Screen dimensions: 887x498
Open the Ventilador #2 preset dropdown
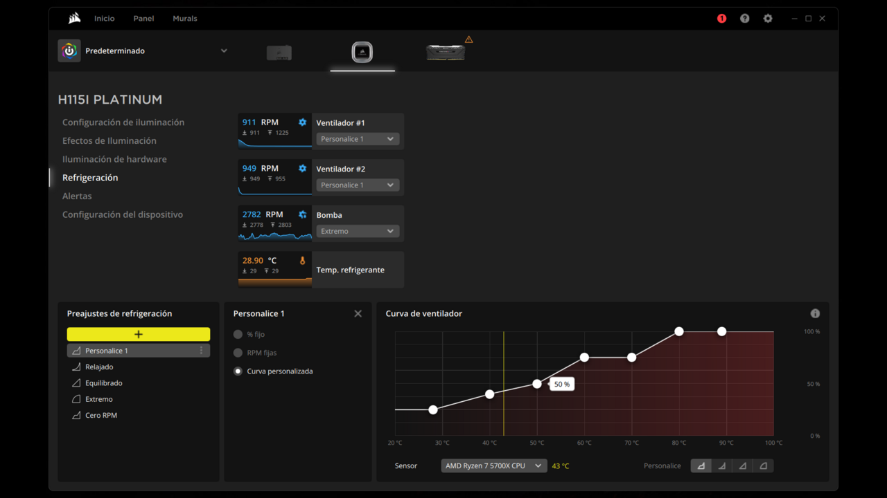tap(358, 185)
